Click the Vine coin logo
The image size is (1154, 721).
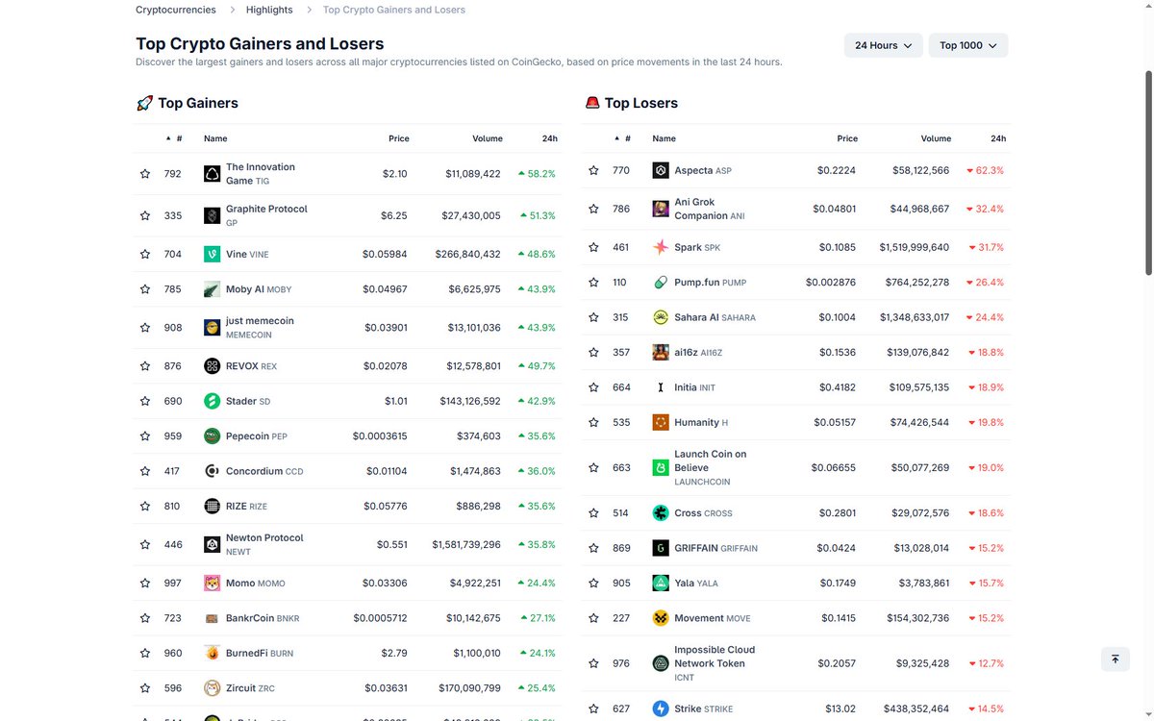click(213, 254)
